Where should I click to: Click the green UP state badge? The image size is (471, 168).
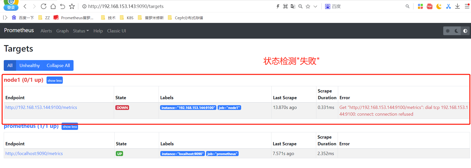[120, 154]
